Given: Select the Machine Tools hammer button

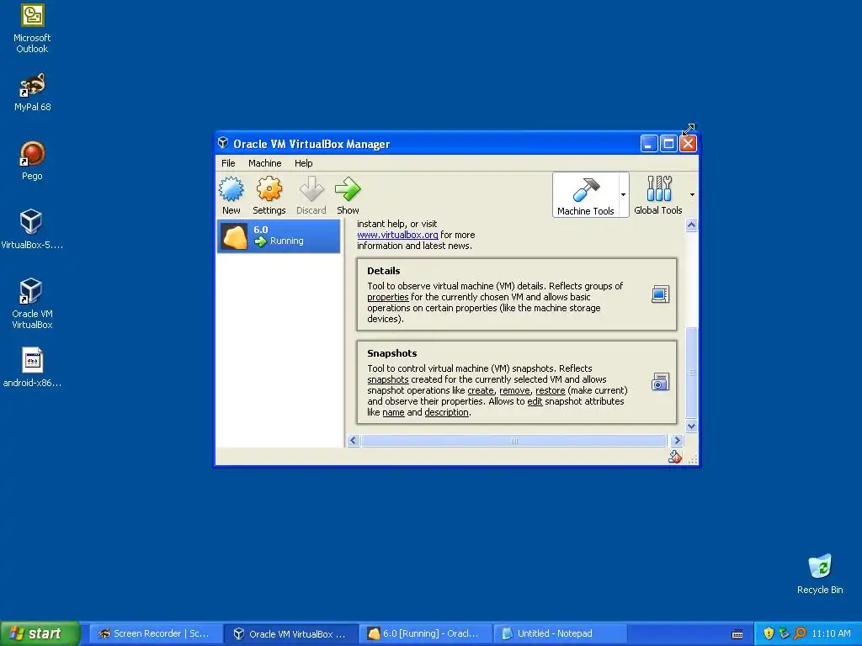Looking at the screenshot, I should point(586,195).
